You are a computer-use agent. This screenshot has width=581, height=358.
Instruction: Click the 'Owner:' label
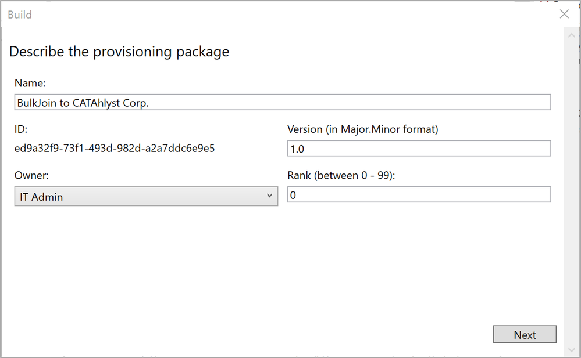[31, 175]
